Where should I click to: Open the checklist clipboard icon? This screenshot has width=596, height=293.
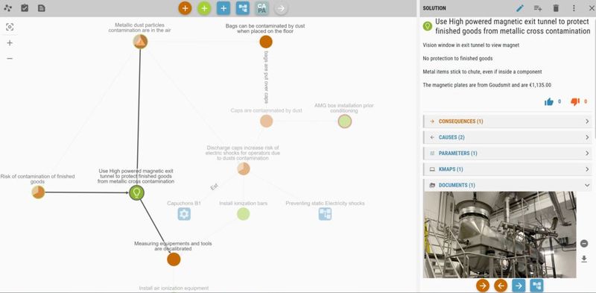25,8
